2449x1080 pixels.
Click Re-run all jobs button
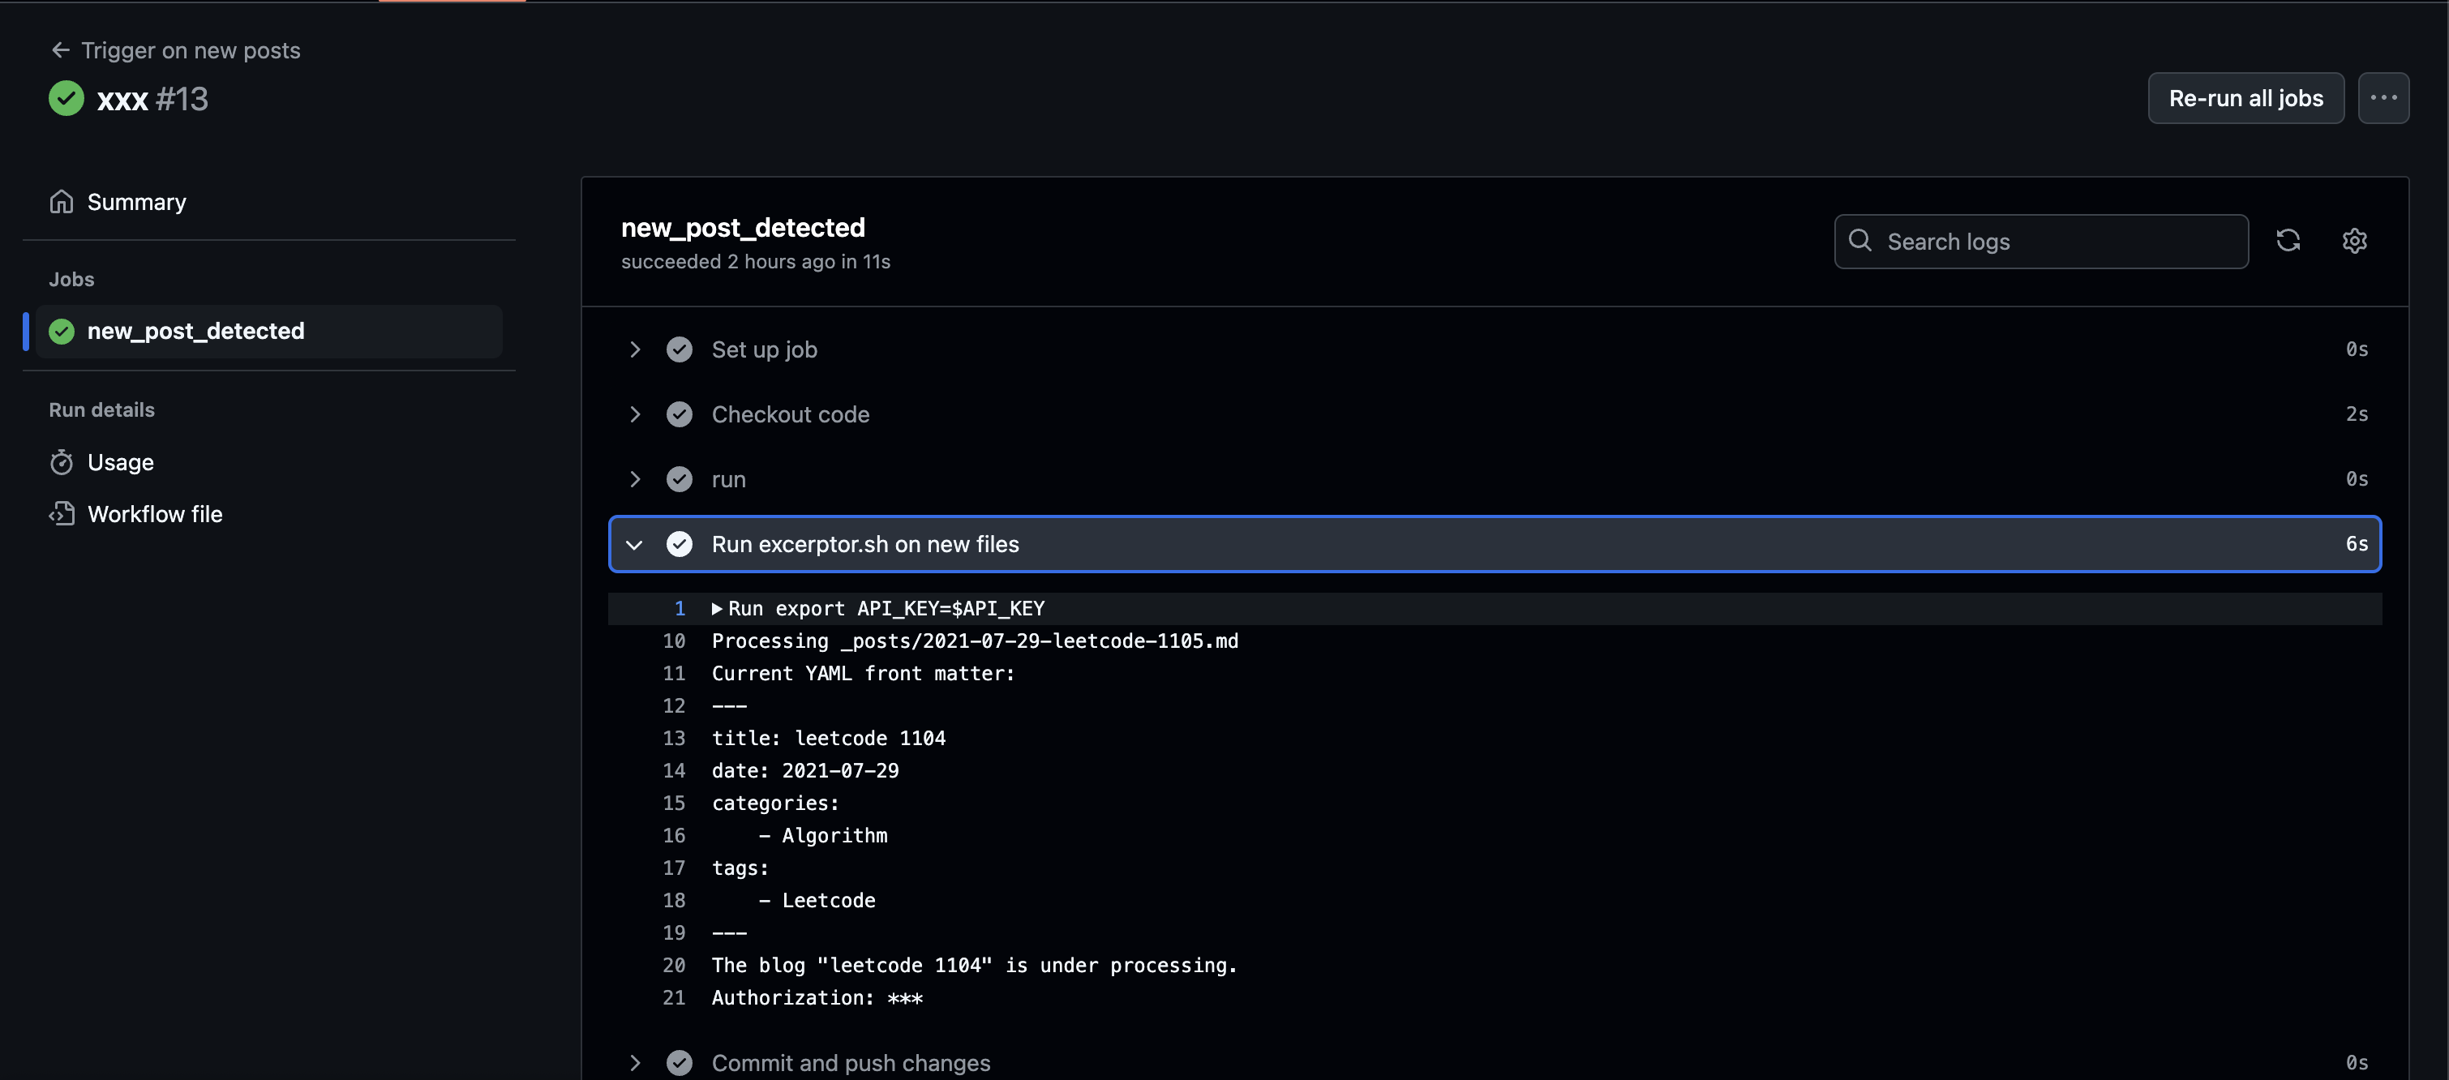pyautogui.click(x=2245, y=98)
